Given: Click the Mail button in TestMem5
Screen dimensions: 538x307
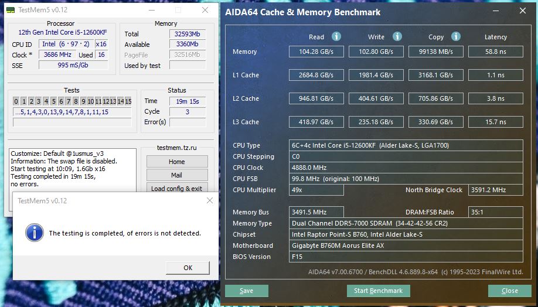Looking at the screenshot, I should coord(177,175).
